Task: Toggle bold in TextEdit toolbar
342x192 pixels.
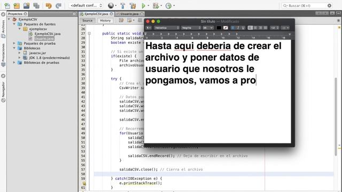Action: (233, 28)
